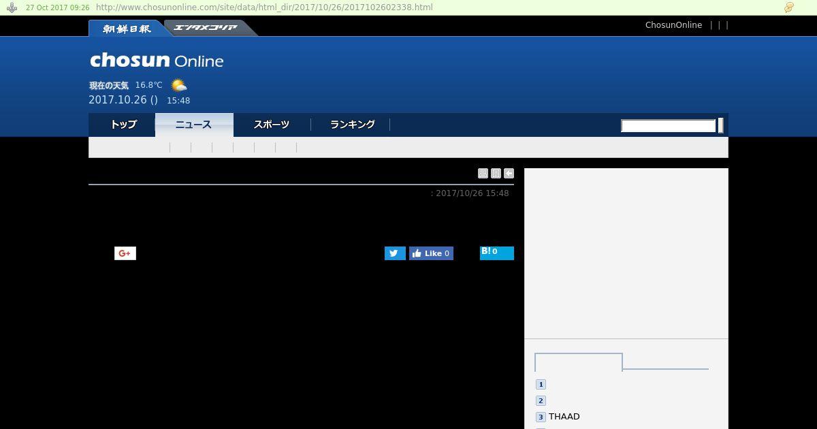The image size is (817, 429).
Task: Select the ニュース menu
Action: click(x=194, y=125)
